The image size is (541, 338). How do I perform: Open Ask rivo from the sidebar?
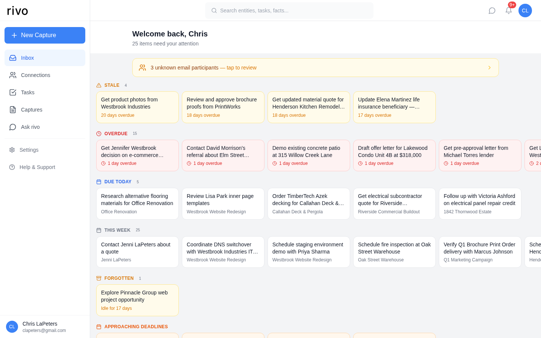[x=13, y=127]
